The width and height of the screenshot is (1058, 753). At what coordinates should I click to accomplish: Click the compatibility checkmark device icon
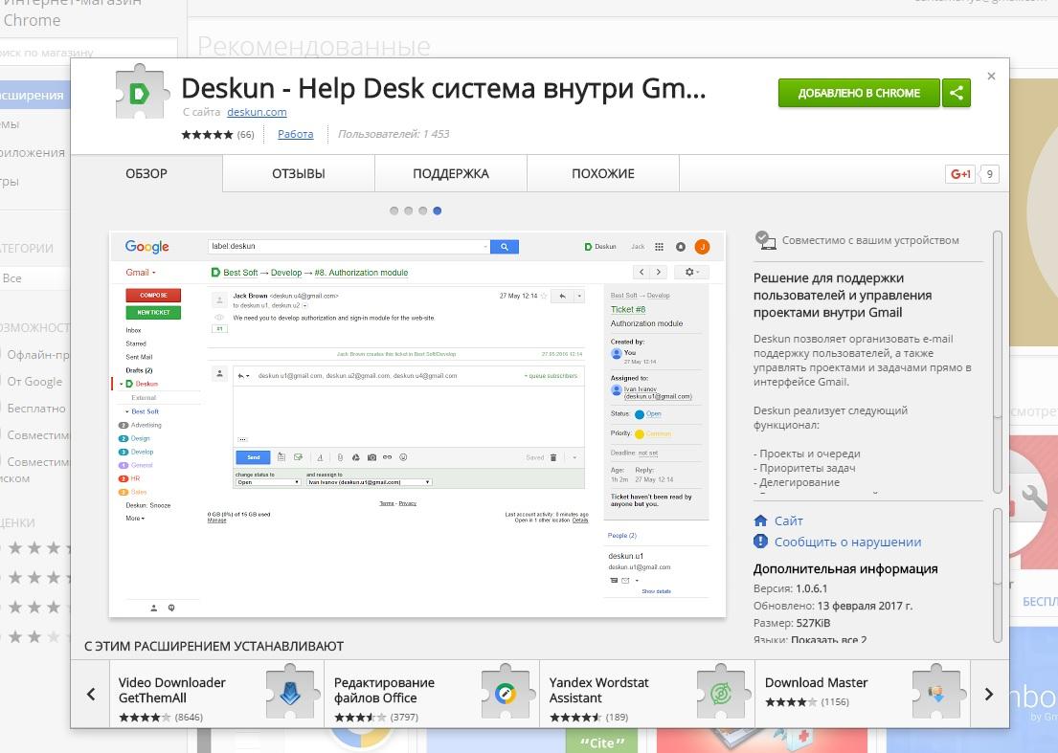coord(764,240)
